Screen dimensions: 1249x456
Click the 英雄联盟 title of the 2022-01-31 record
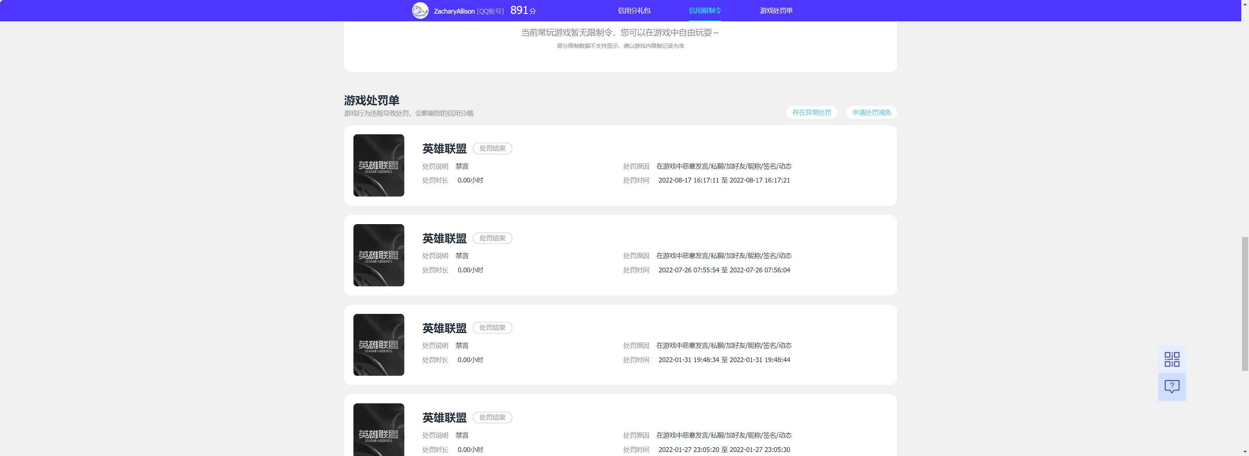click(x=444, y=328)
